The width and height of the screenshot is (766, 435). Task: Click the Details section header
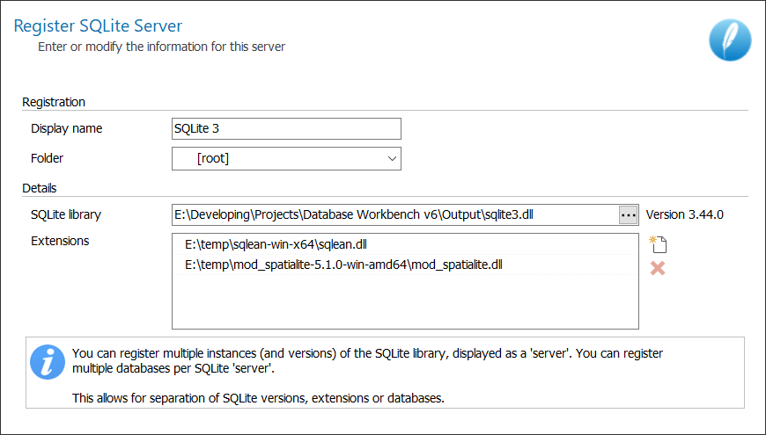coord(40,188)
